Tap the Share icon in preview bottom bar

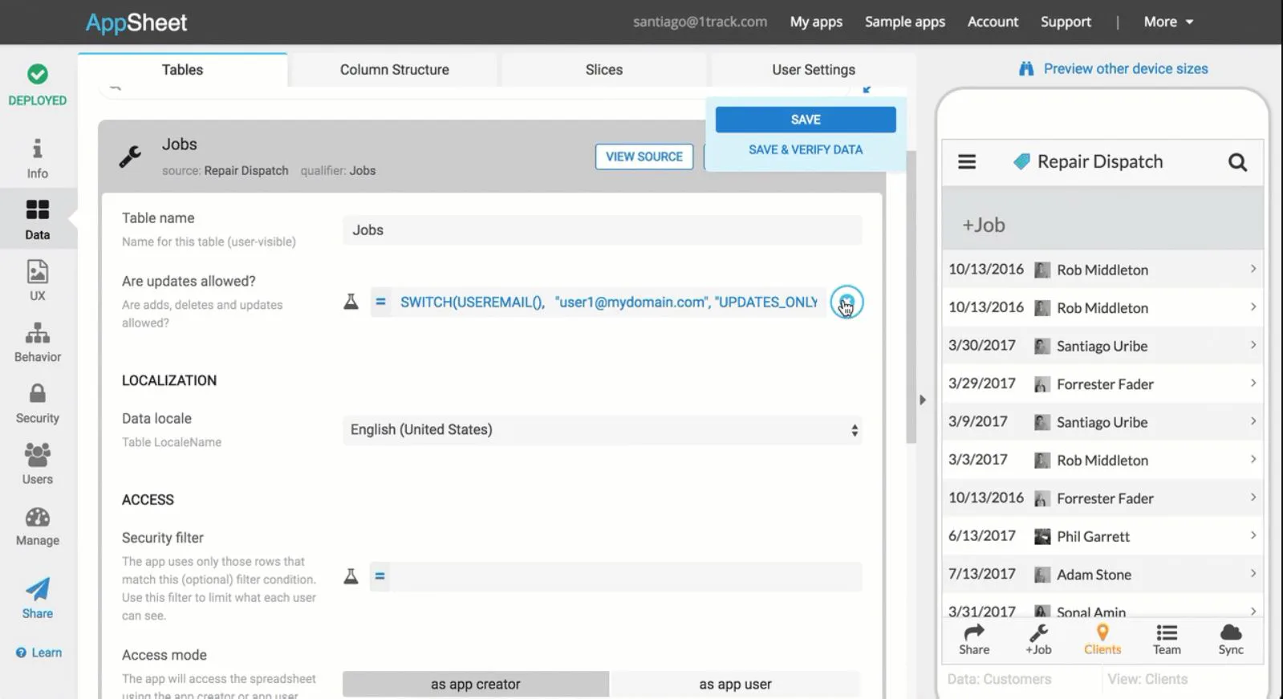click(974, 632)
